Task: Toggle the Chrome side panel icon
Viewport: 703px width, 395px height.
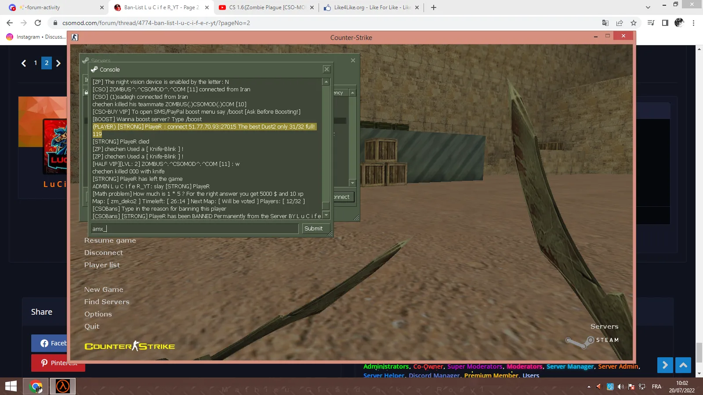Action: tap(665, 23)
